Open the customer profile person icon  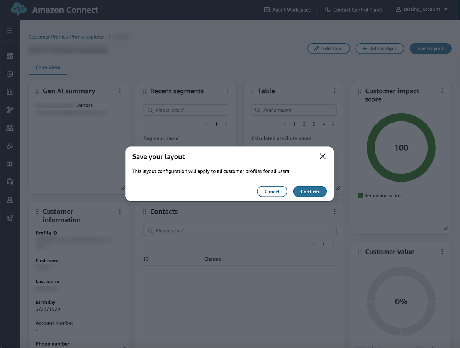coord(10,200)
